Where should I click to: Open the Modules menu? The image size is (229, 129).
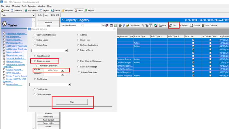[x=16, y=6]
